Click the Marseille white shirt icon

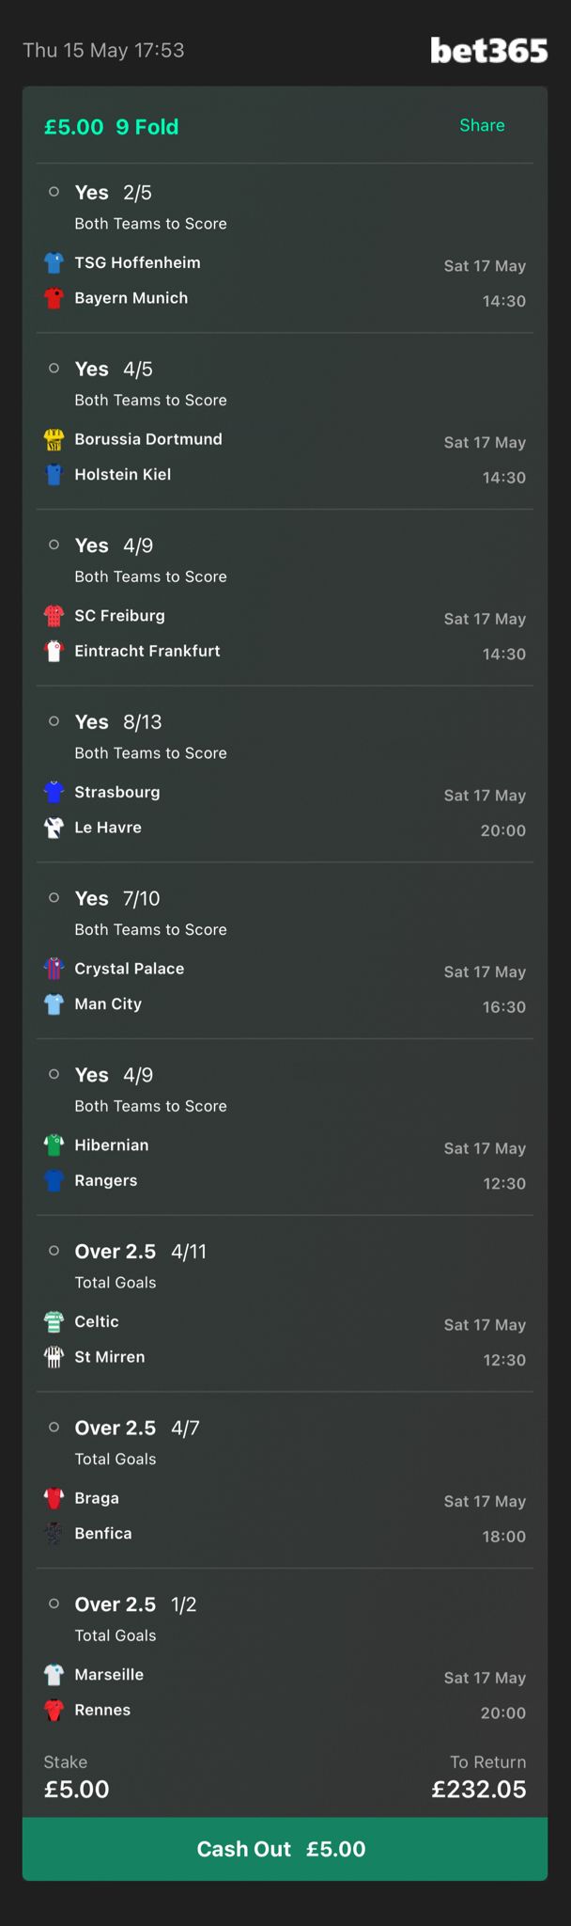[x=54, y=1675]
